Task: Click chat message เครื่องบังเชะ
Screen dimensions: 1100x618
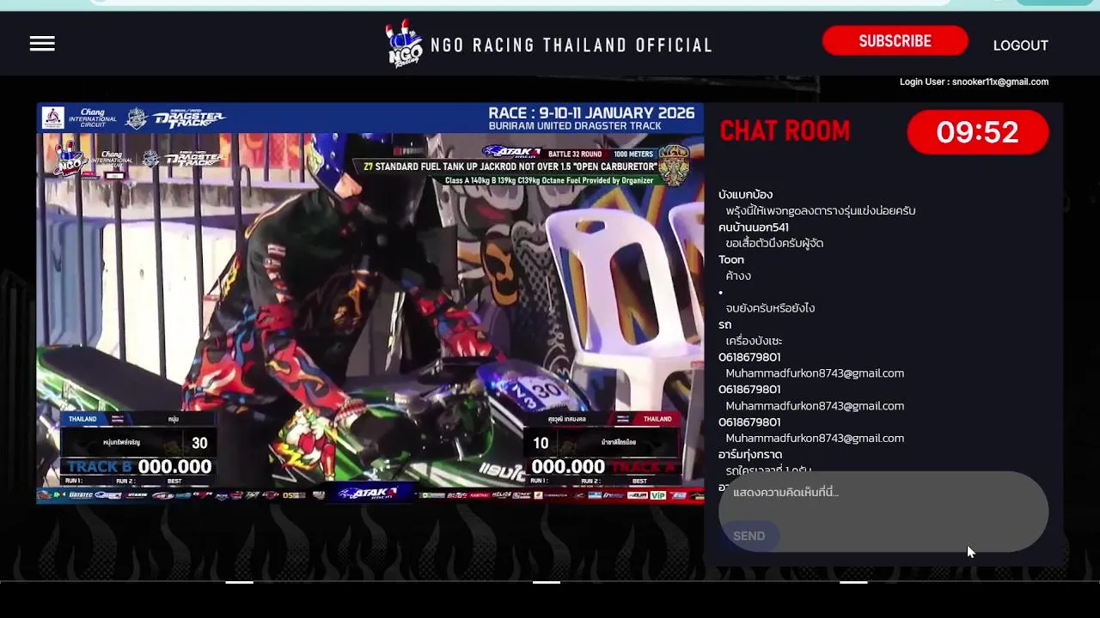Action: (x=754, y=341)
